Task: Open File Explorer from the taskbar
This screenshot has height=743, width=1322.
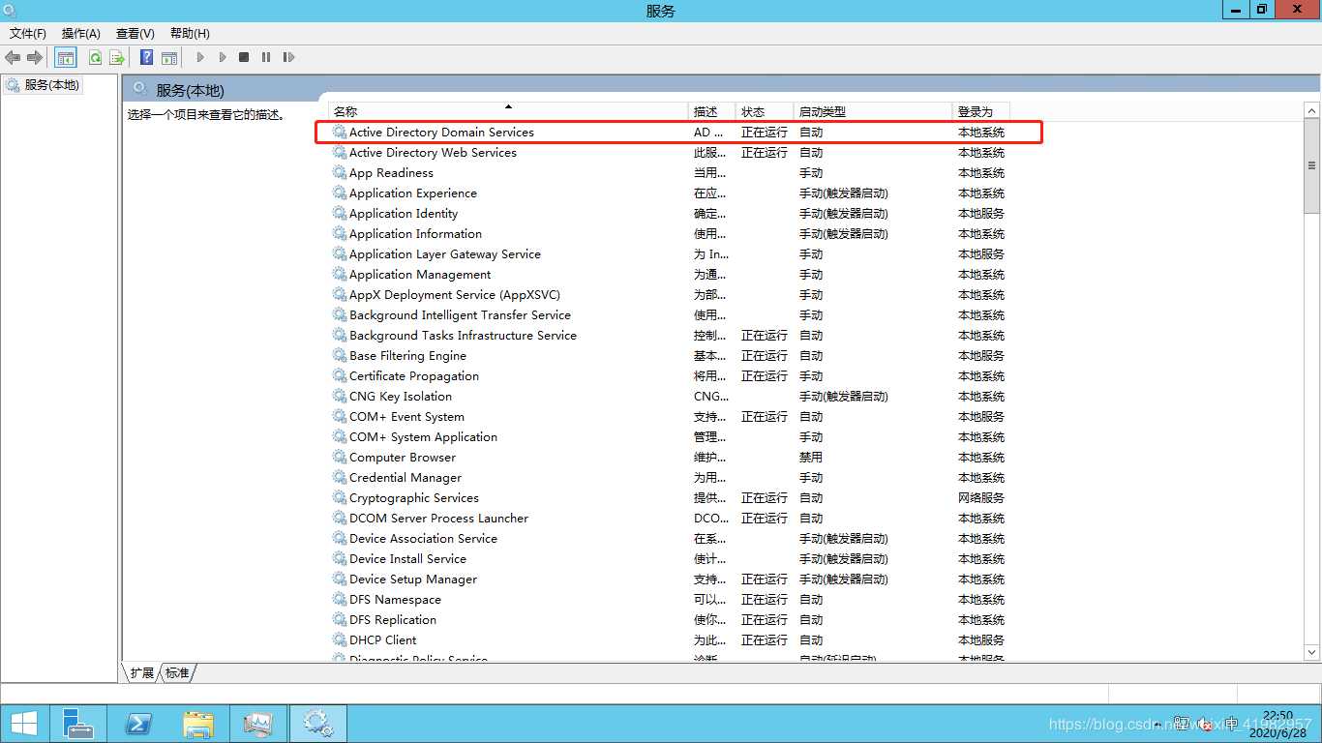Action: (198, 724)
